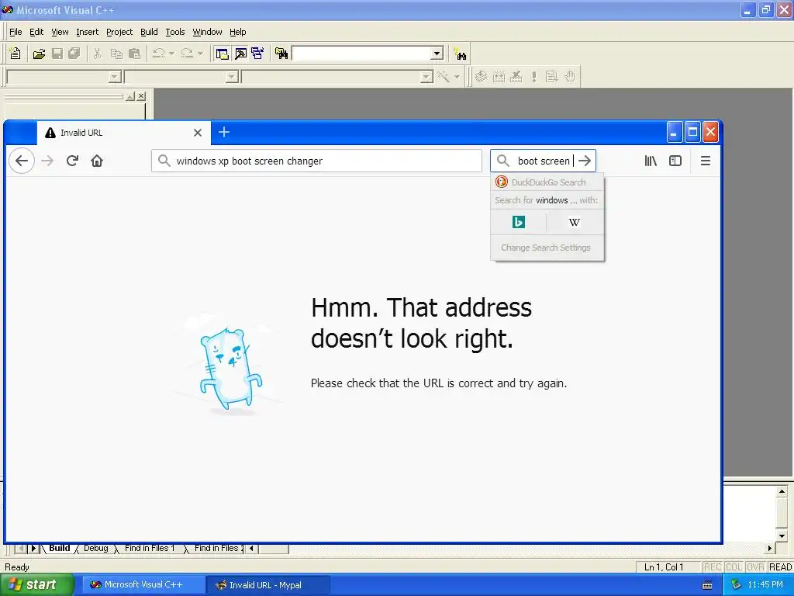Open the browser Library icon
794x596 pixels.
651,161
